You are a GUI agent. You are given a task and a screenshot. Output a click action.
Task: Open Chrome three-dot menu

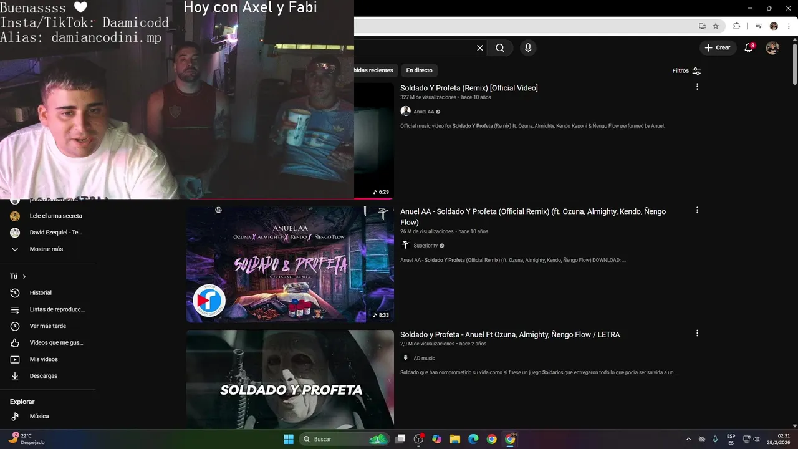789,26
